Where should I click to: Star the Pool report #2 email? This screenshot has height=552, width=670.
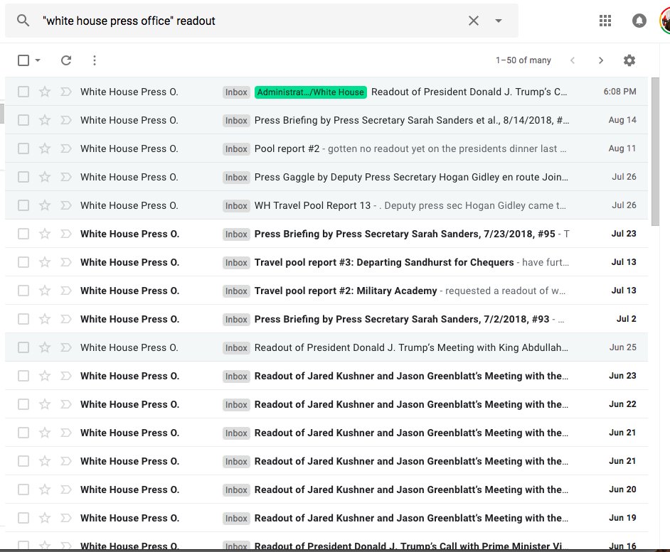coord(45,148)
